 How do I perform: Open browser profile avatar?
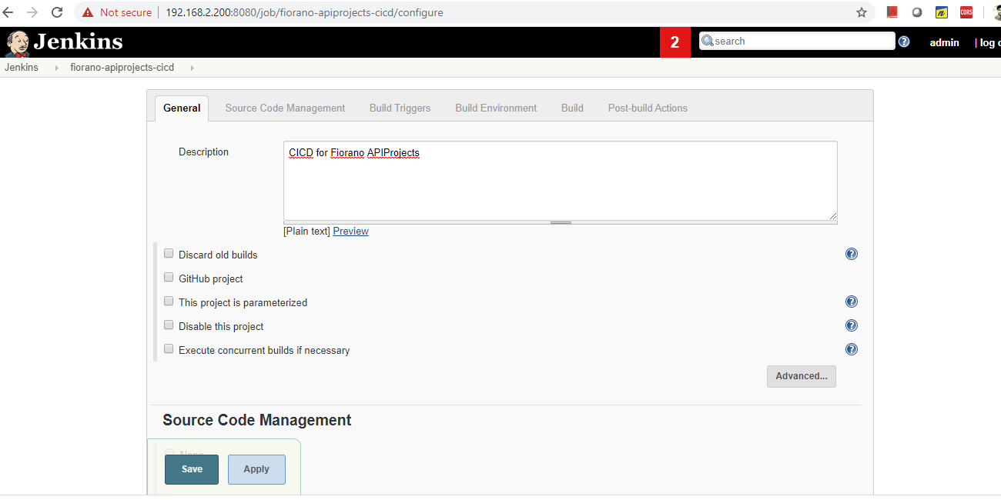[x=996, y=12]
